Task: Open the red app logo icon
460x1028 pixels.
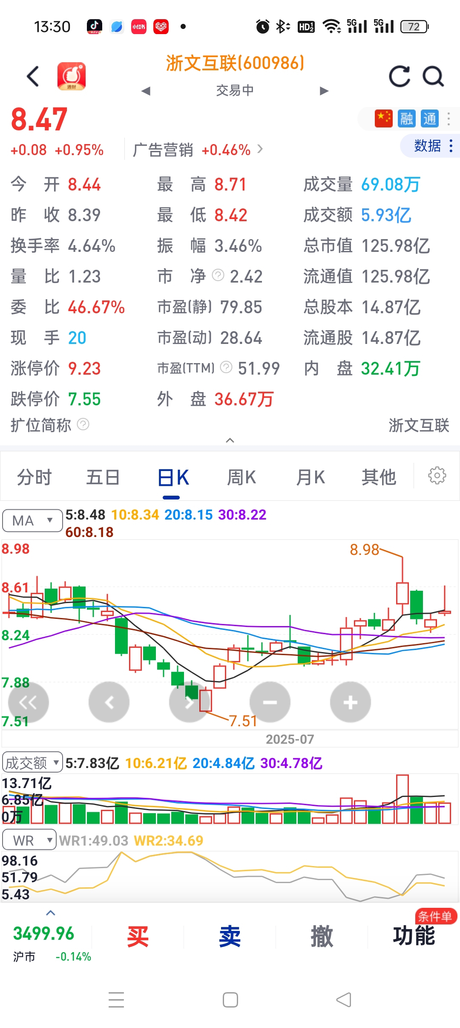Action: 72,76
